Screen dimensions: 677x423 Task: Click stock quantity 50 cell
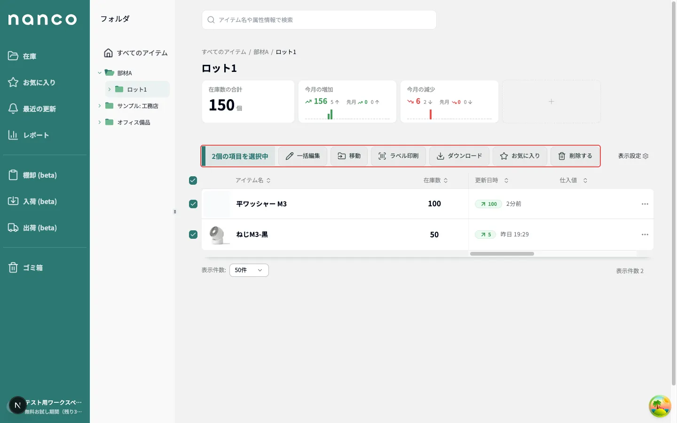tap(434, 235)
